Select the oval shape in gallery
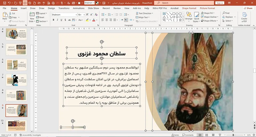 [x=177, y=14]
